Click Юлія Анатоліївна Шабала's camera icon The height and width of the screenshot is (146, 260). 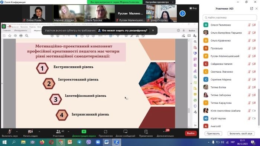[254, 111]
